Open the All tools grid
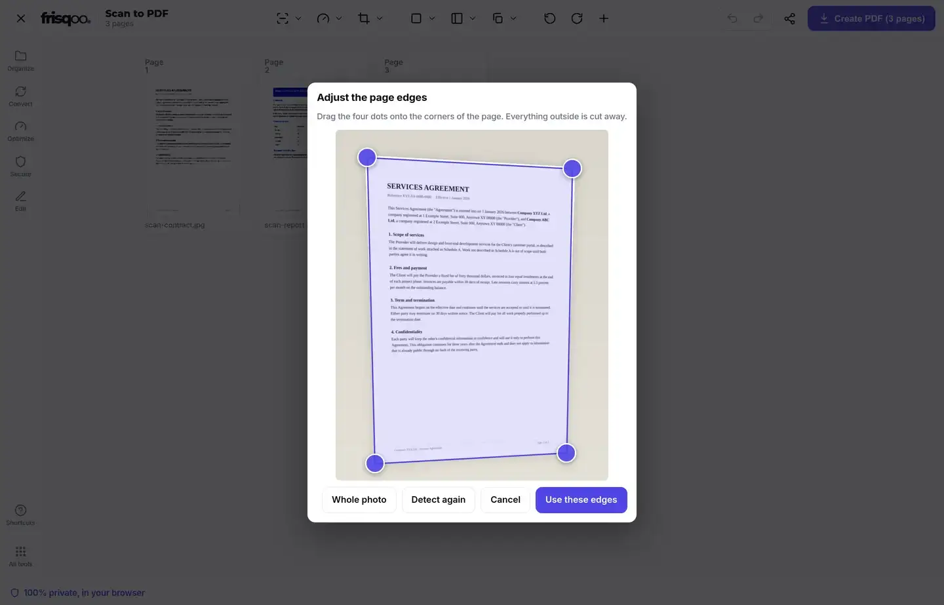 pyautogui.click(x=20, y=556)
